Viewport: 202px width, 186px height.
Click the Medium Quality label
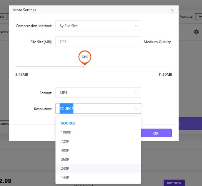click(x=157, y=42)
